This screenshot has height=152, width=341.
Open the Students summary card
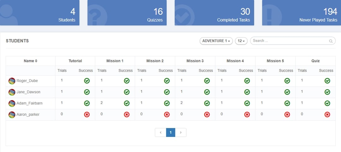coord(39,13)
